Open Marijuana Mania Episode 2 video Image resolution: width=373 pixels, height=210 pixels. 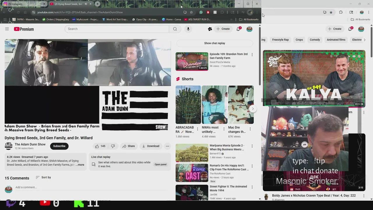pyautogui.click(x=192, y=153)
